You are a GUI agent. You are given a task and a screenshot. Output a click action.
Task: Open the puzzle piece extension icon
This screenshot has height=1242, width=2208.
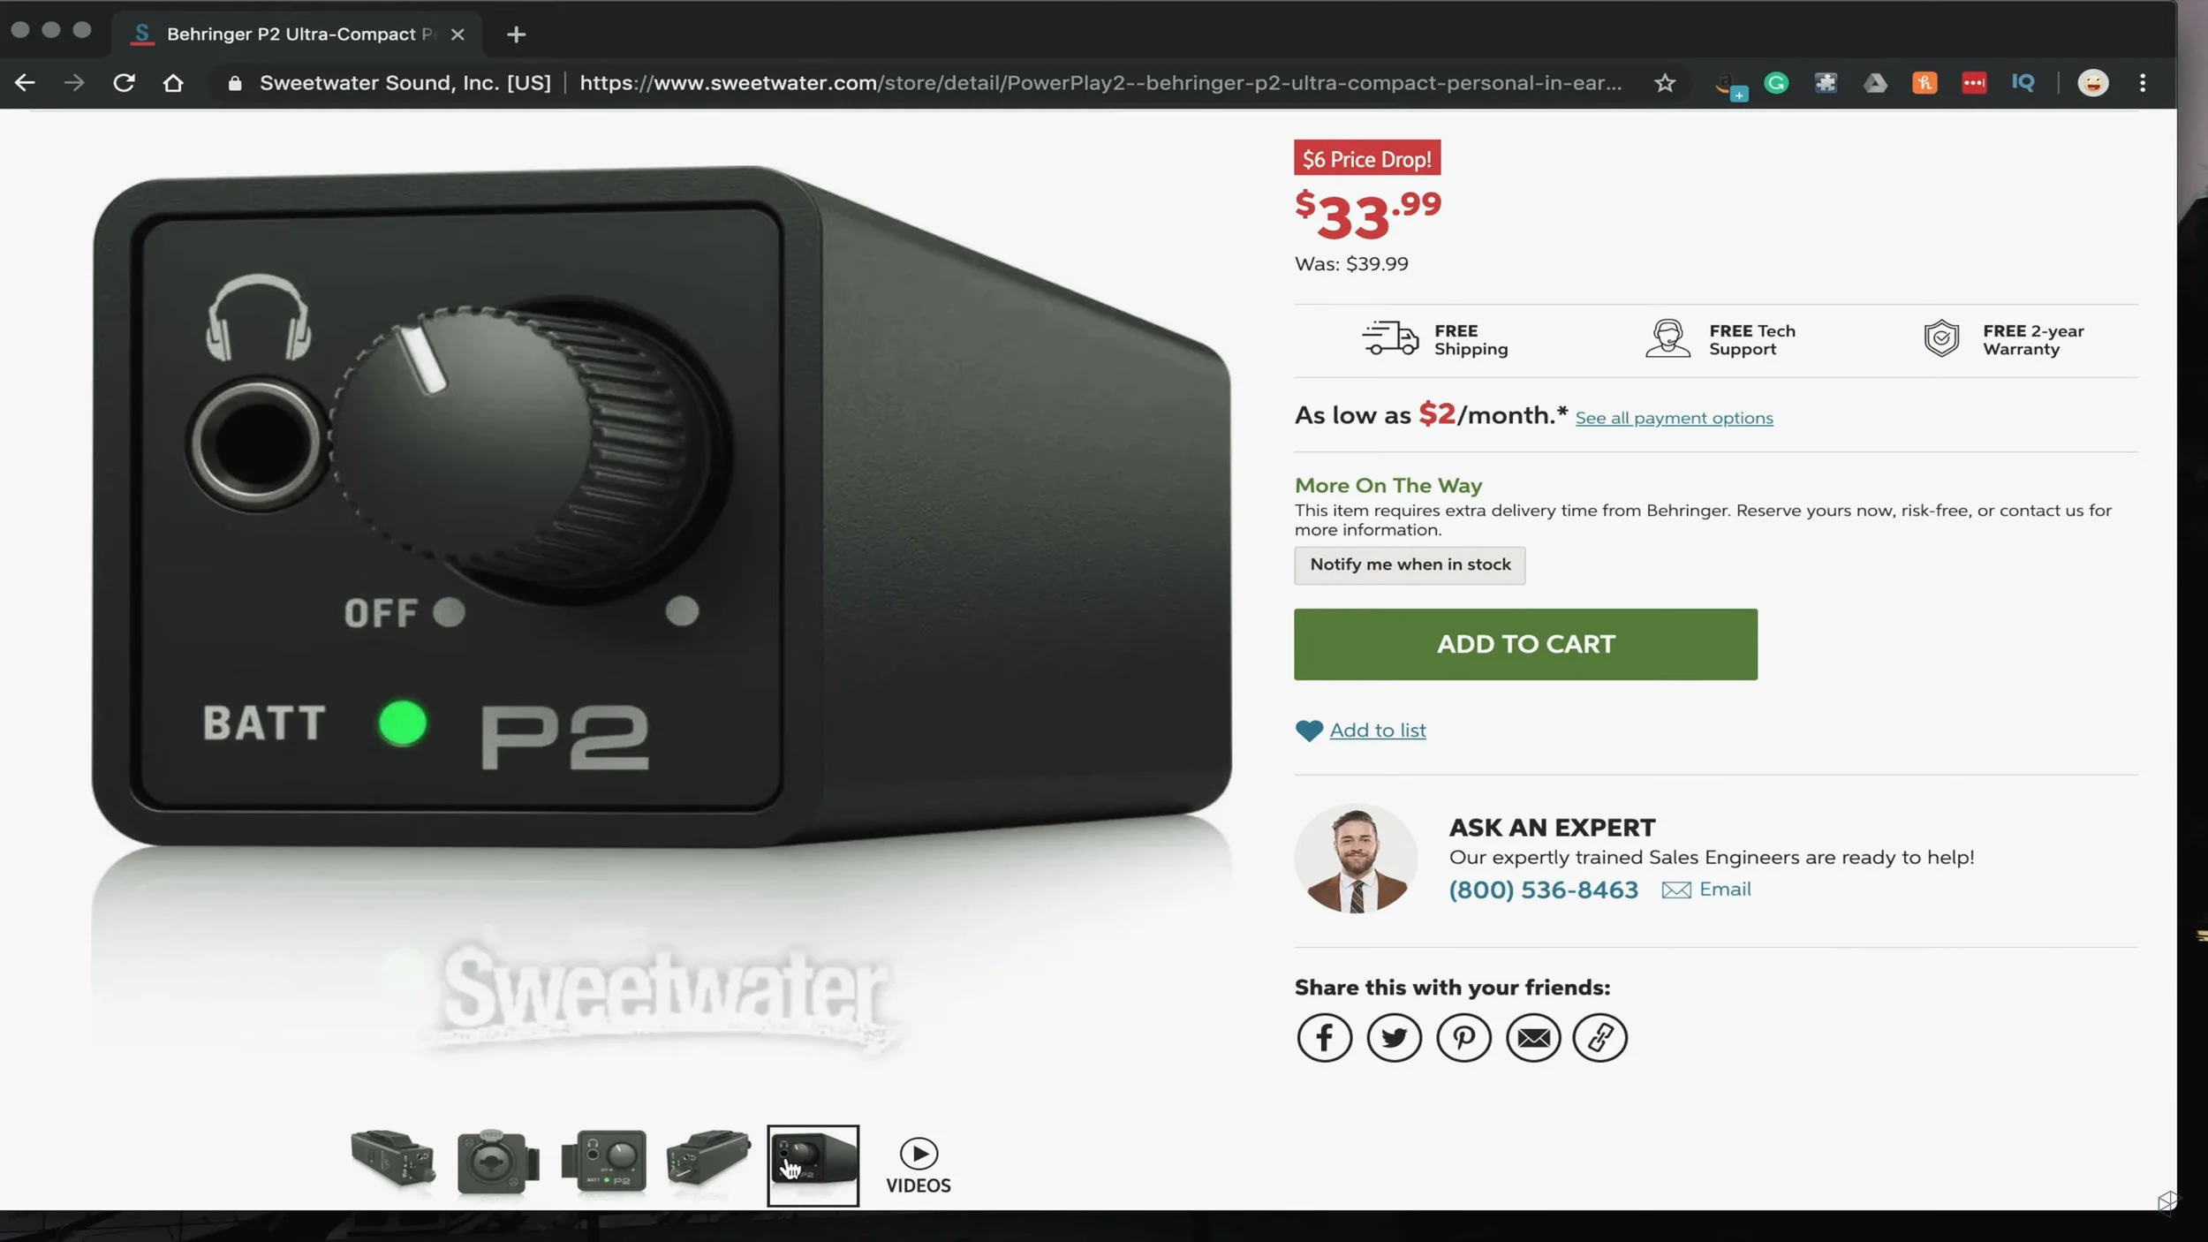1826,83
